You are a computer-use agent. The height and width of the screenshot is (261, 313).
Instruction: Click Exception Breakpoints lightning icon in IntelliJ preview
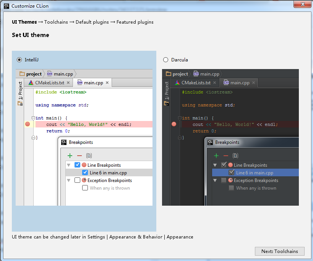[84, 180]
